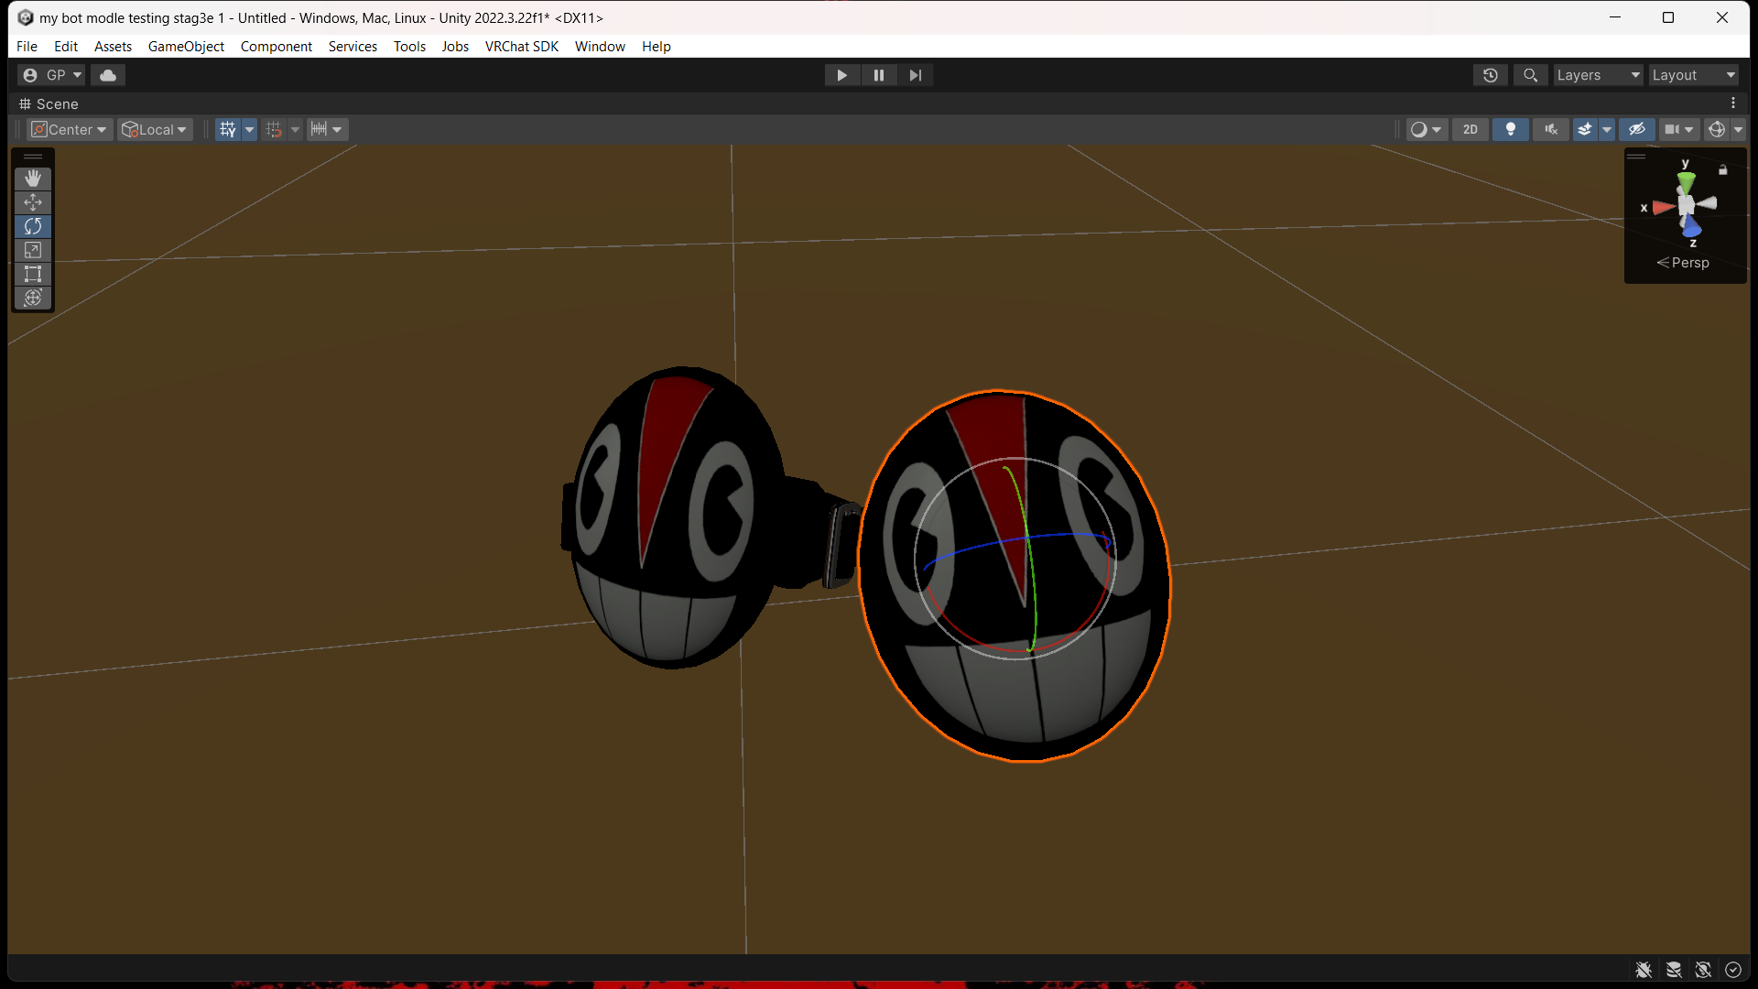The width and height of the screenshot is (1758, 989).
Task: Select the Rect transform tool
Action: tap(33, 273)
